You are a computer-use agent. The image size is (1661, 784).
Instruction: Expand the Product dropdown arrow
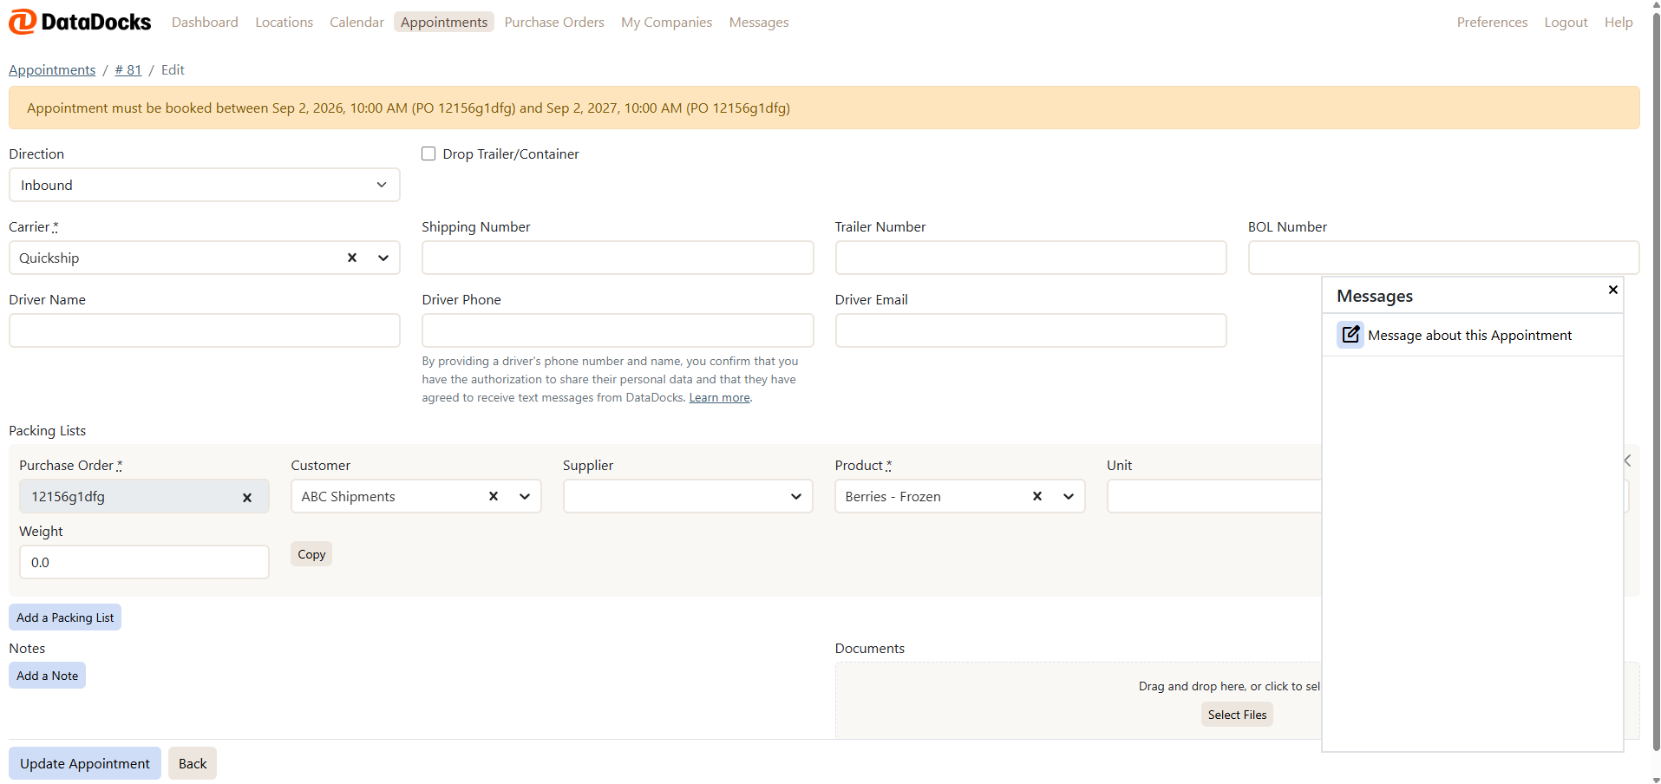pyautogui.click(x=1069, y=496)
